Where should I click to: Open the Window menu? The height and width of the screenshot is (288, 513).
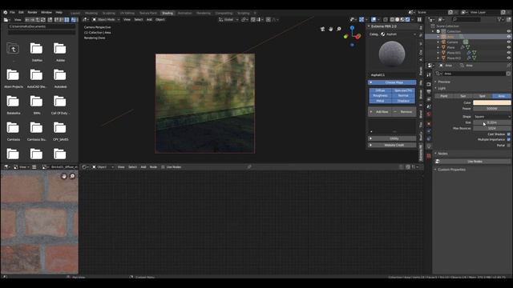tap(46, 13)
